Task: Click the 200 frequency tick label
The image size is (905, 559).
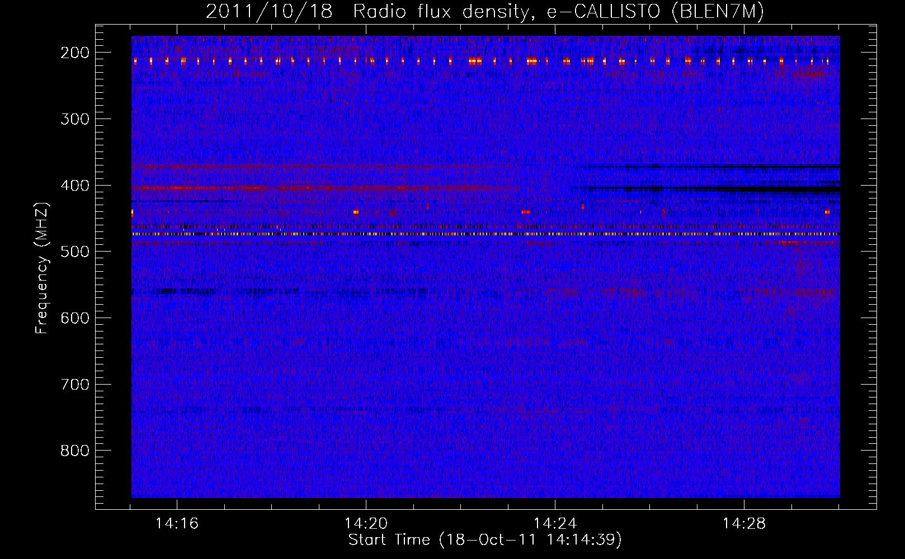Action: [x=75, y=53]
